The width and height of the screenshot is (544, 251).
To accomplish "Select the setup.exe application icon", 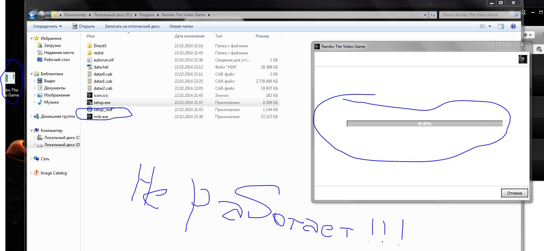I will (x=89, y=102).
